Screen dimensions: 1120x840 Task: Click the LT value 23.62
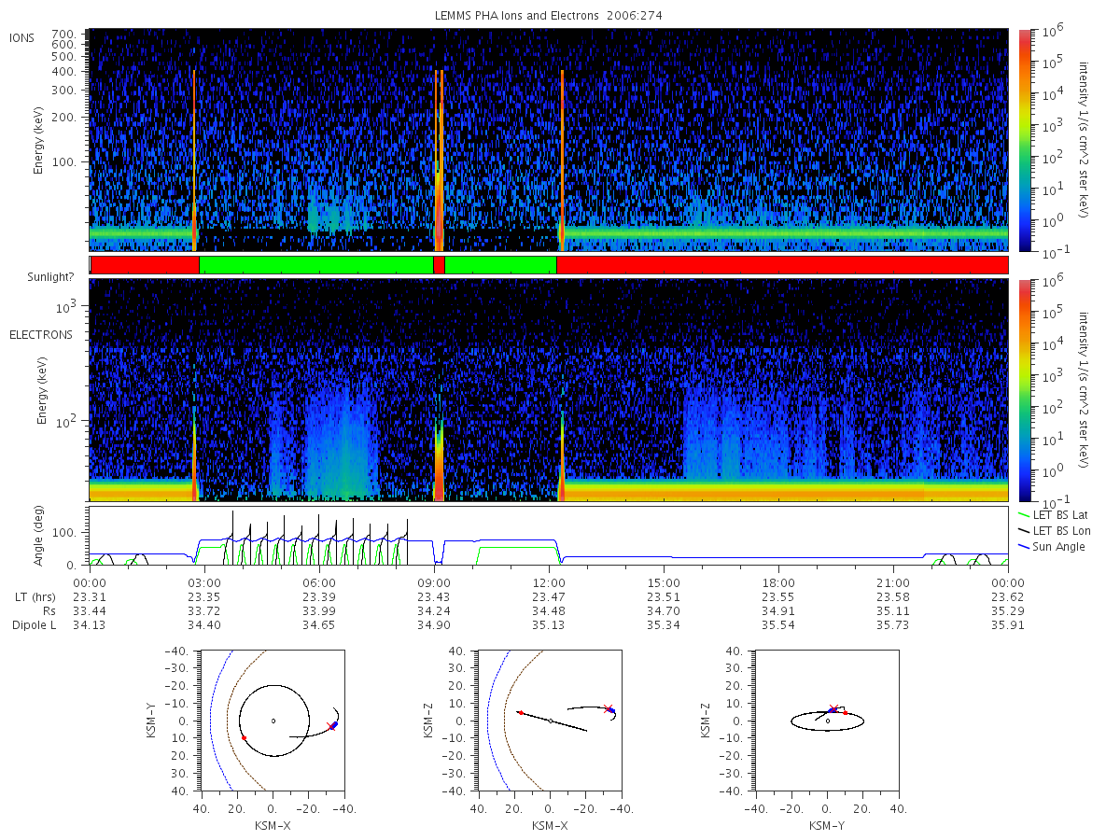(x=1008, y=596)
